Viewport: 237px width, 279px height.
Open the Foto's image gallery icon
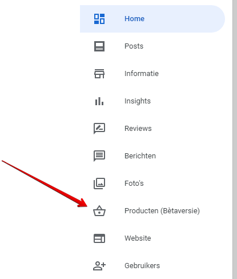pyautogui.click(x=99, y=184)
